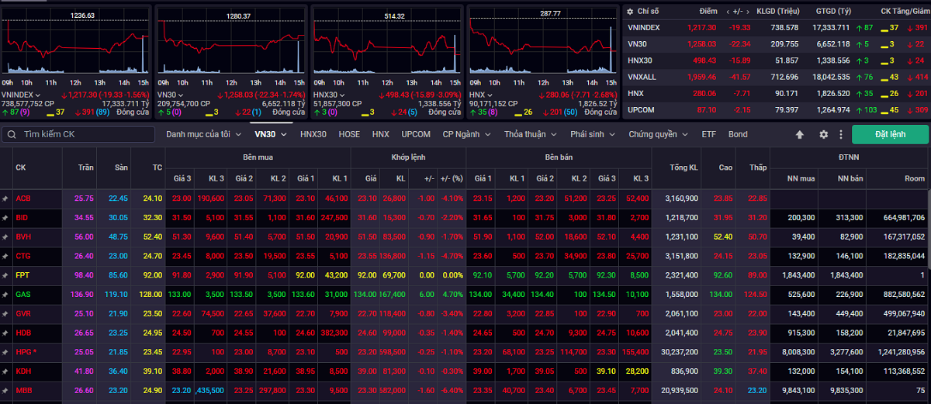Image resolution: width=931 pixels, height=404 pixels.
Task: Click the pin icon beside MBB
Action: point(6,390)
